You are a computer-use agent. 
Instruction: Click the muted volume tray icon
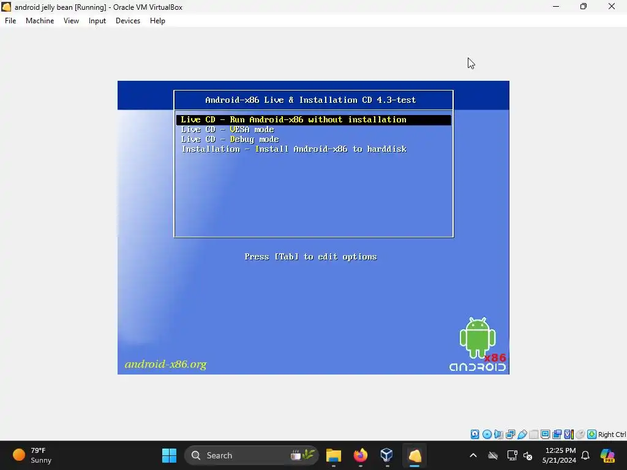point(528,455)
